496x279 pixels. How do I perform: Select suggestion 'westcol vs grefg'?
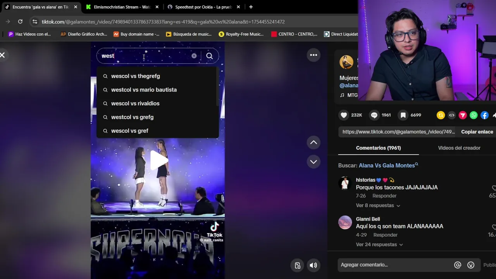pos(157,117)
